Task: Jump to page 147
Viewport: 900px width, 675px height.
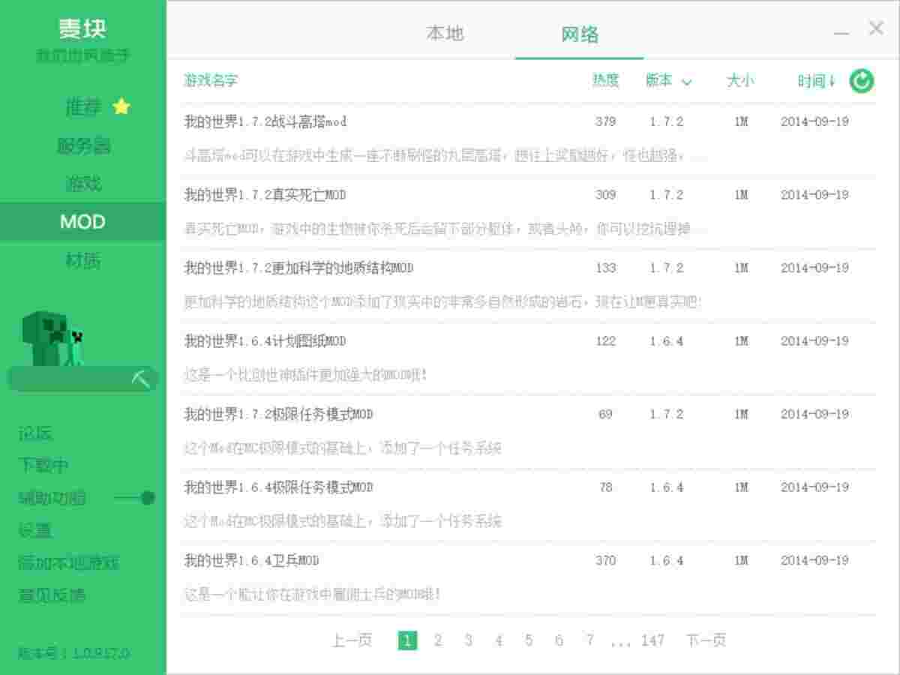Action: point(652,640)
